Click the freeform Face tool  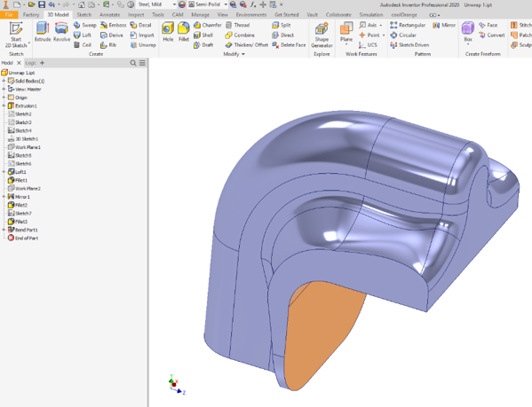coord(488,25)
